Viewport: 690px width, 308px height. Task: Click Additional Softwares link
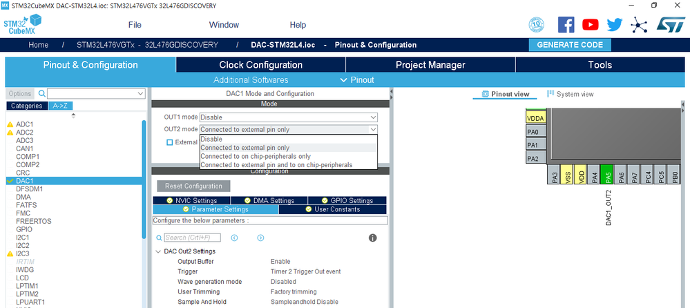251,79
